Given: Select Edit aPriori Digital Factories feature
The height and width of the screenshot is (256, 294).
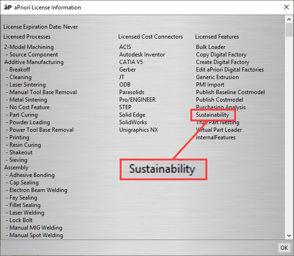Looking at the screenshot, I should [x=230, y=70].
